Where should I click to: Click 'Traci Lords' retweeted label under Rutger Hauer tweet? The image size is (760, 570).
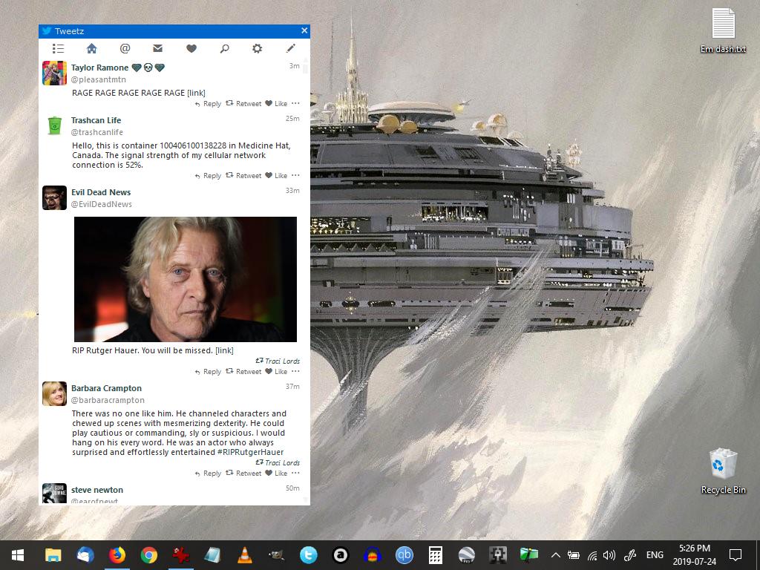(278, 361)
